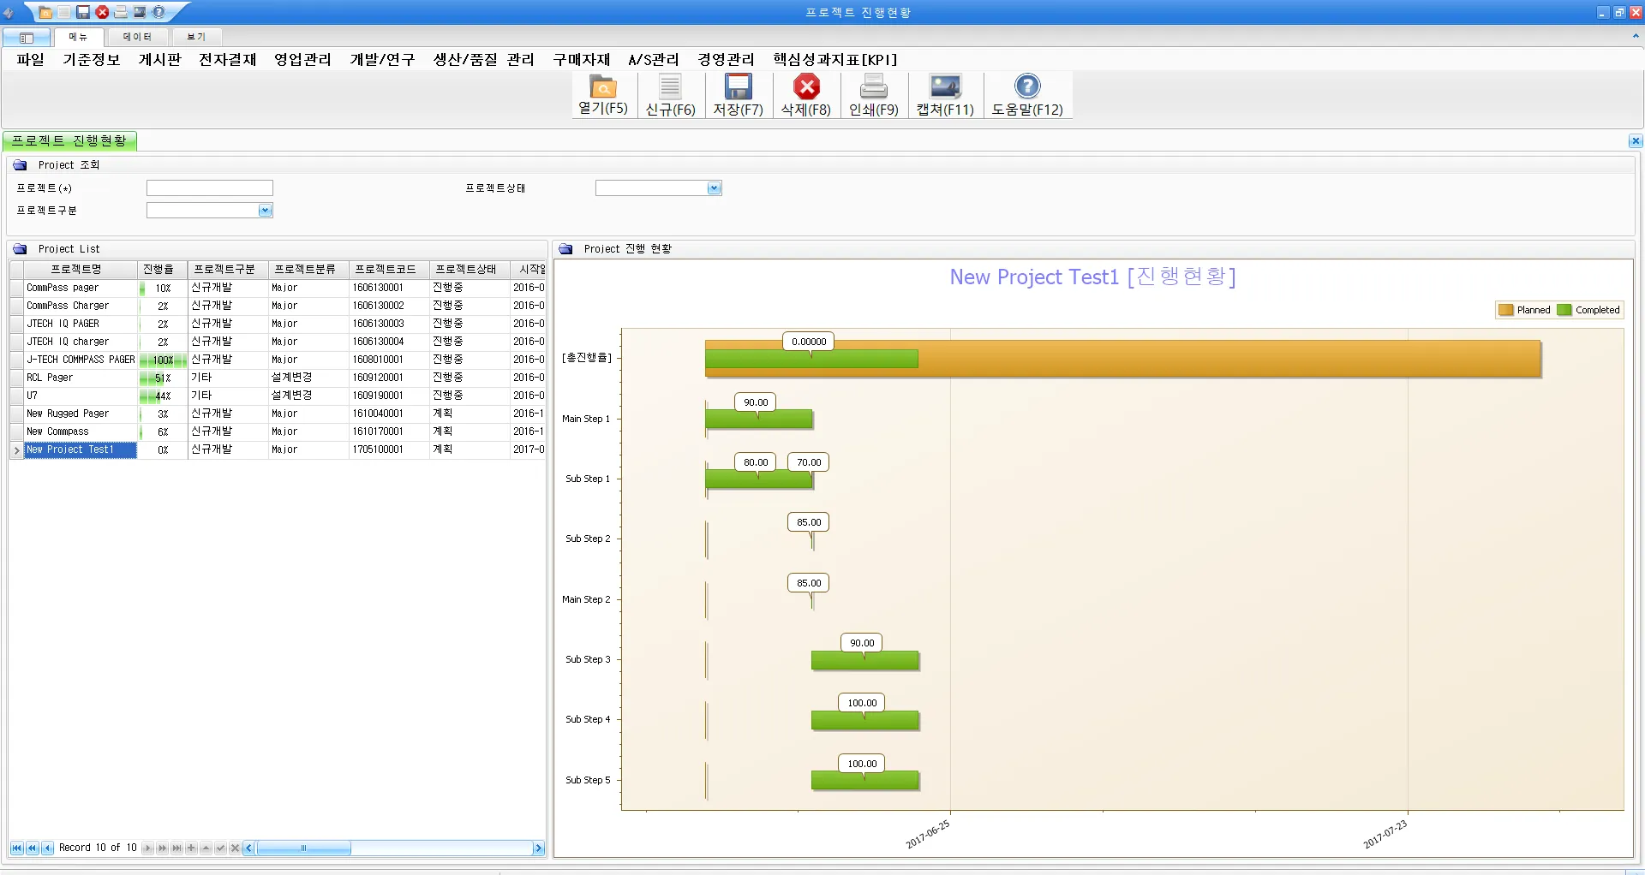Click the large 열기(F5) open folder icon

[602, 87]
